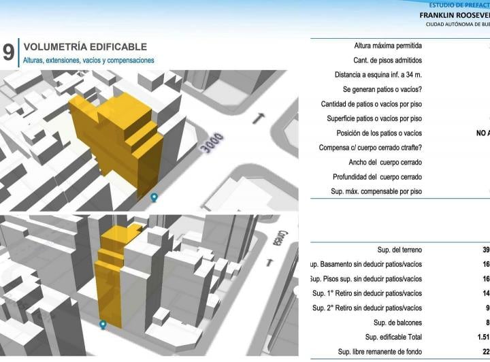Click "Sup. Pisos sup. sin deducir patios/vacíos"

366,279
